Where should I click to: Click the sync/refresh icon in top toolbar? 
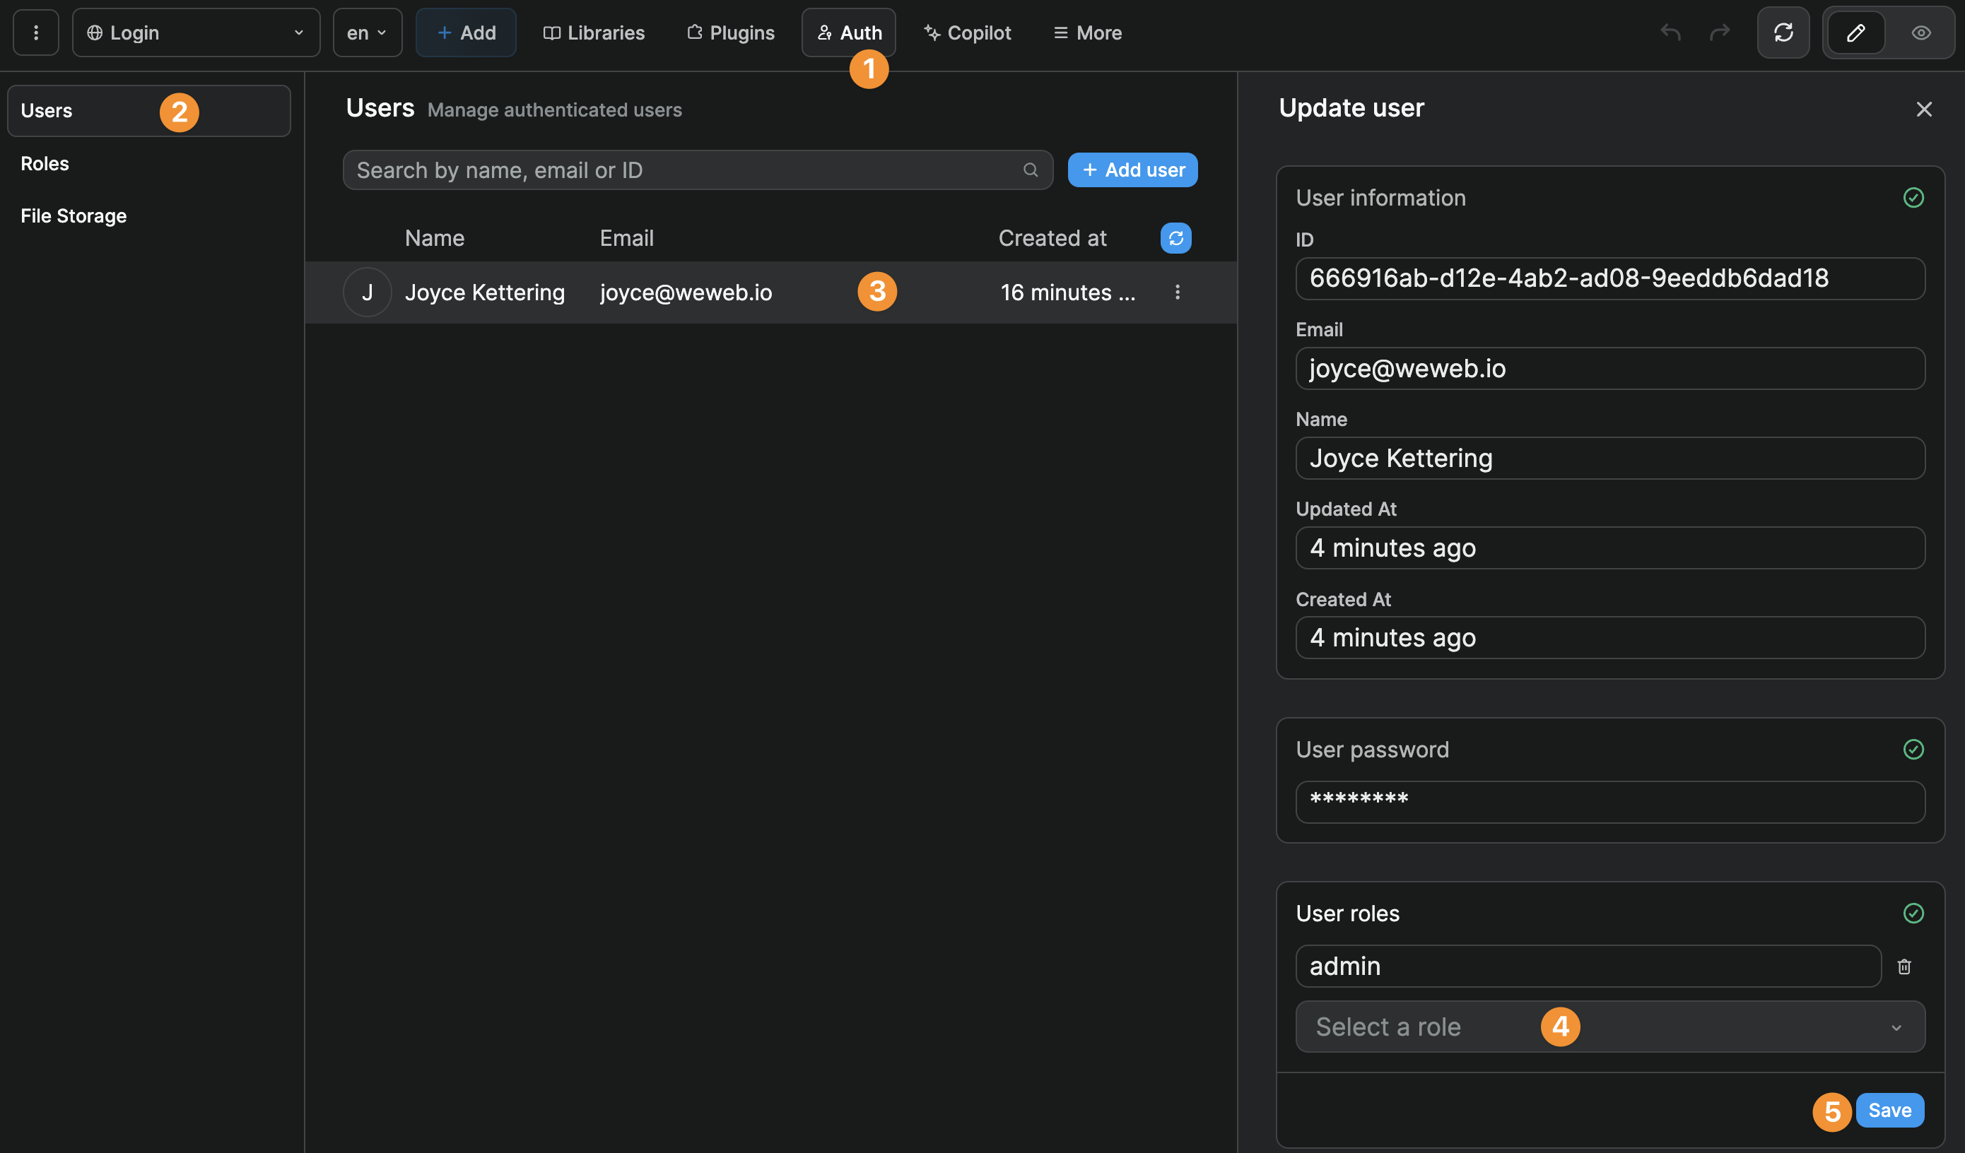[x=1783, y=32]
